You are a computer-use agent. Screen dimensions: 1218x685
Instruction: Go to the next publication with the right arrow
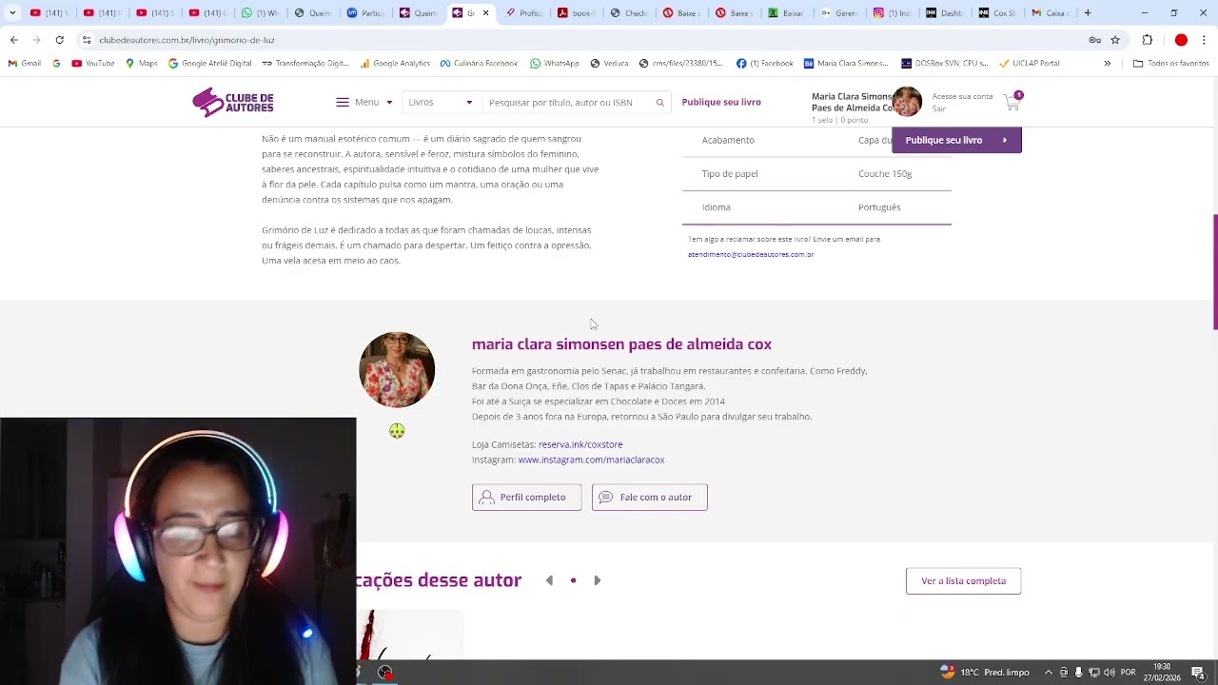tap(597, 580)
